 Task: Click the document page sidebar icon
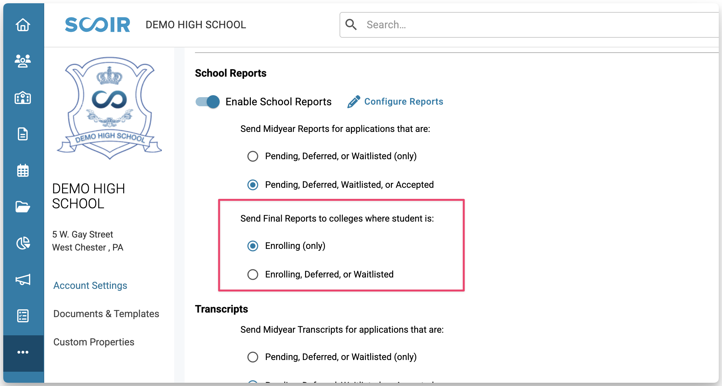(23, 134)
